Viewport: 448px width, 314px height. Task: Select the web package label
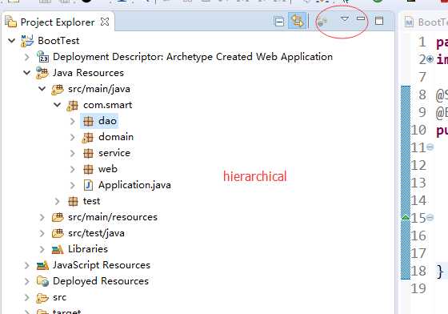pyautogui.click(x=108, y=169)
